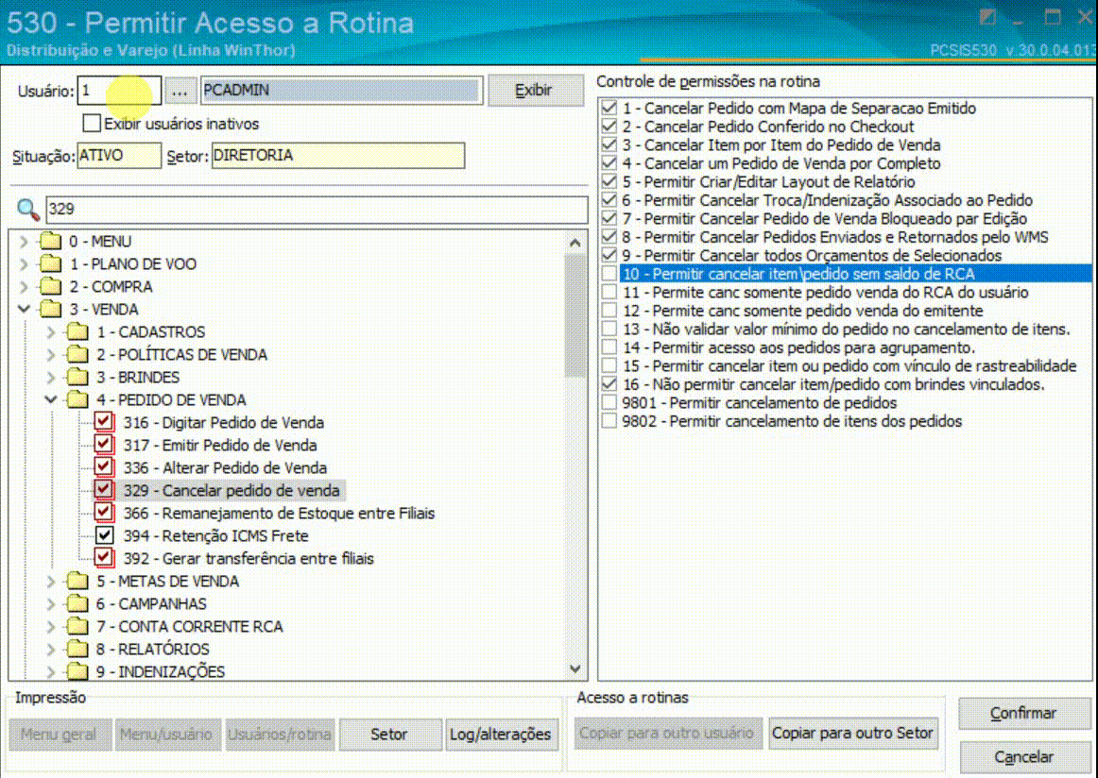Expand the 3 - BRINDES subfolder

pos(51,377)
